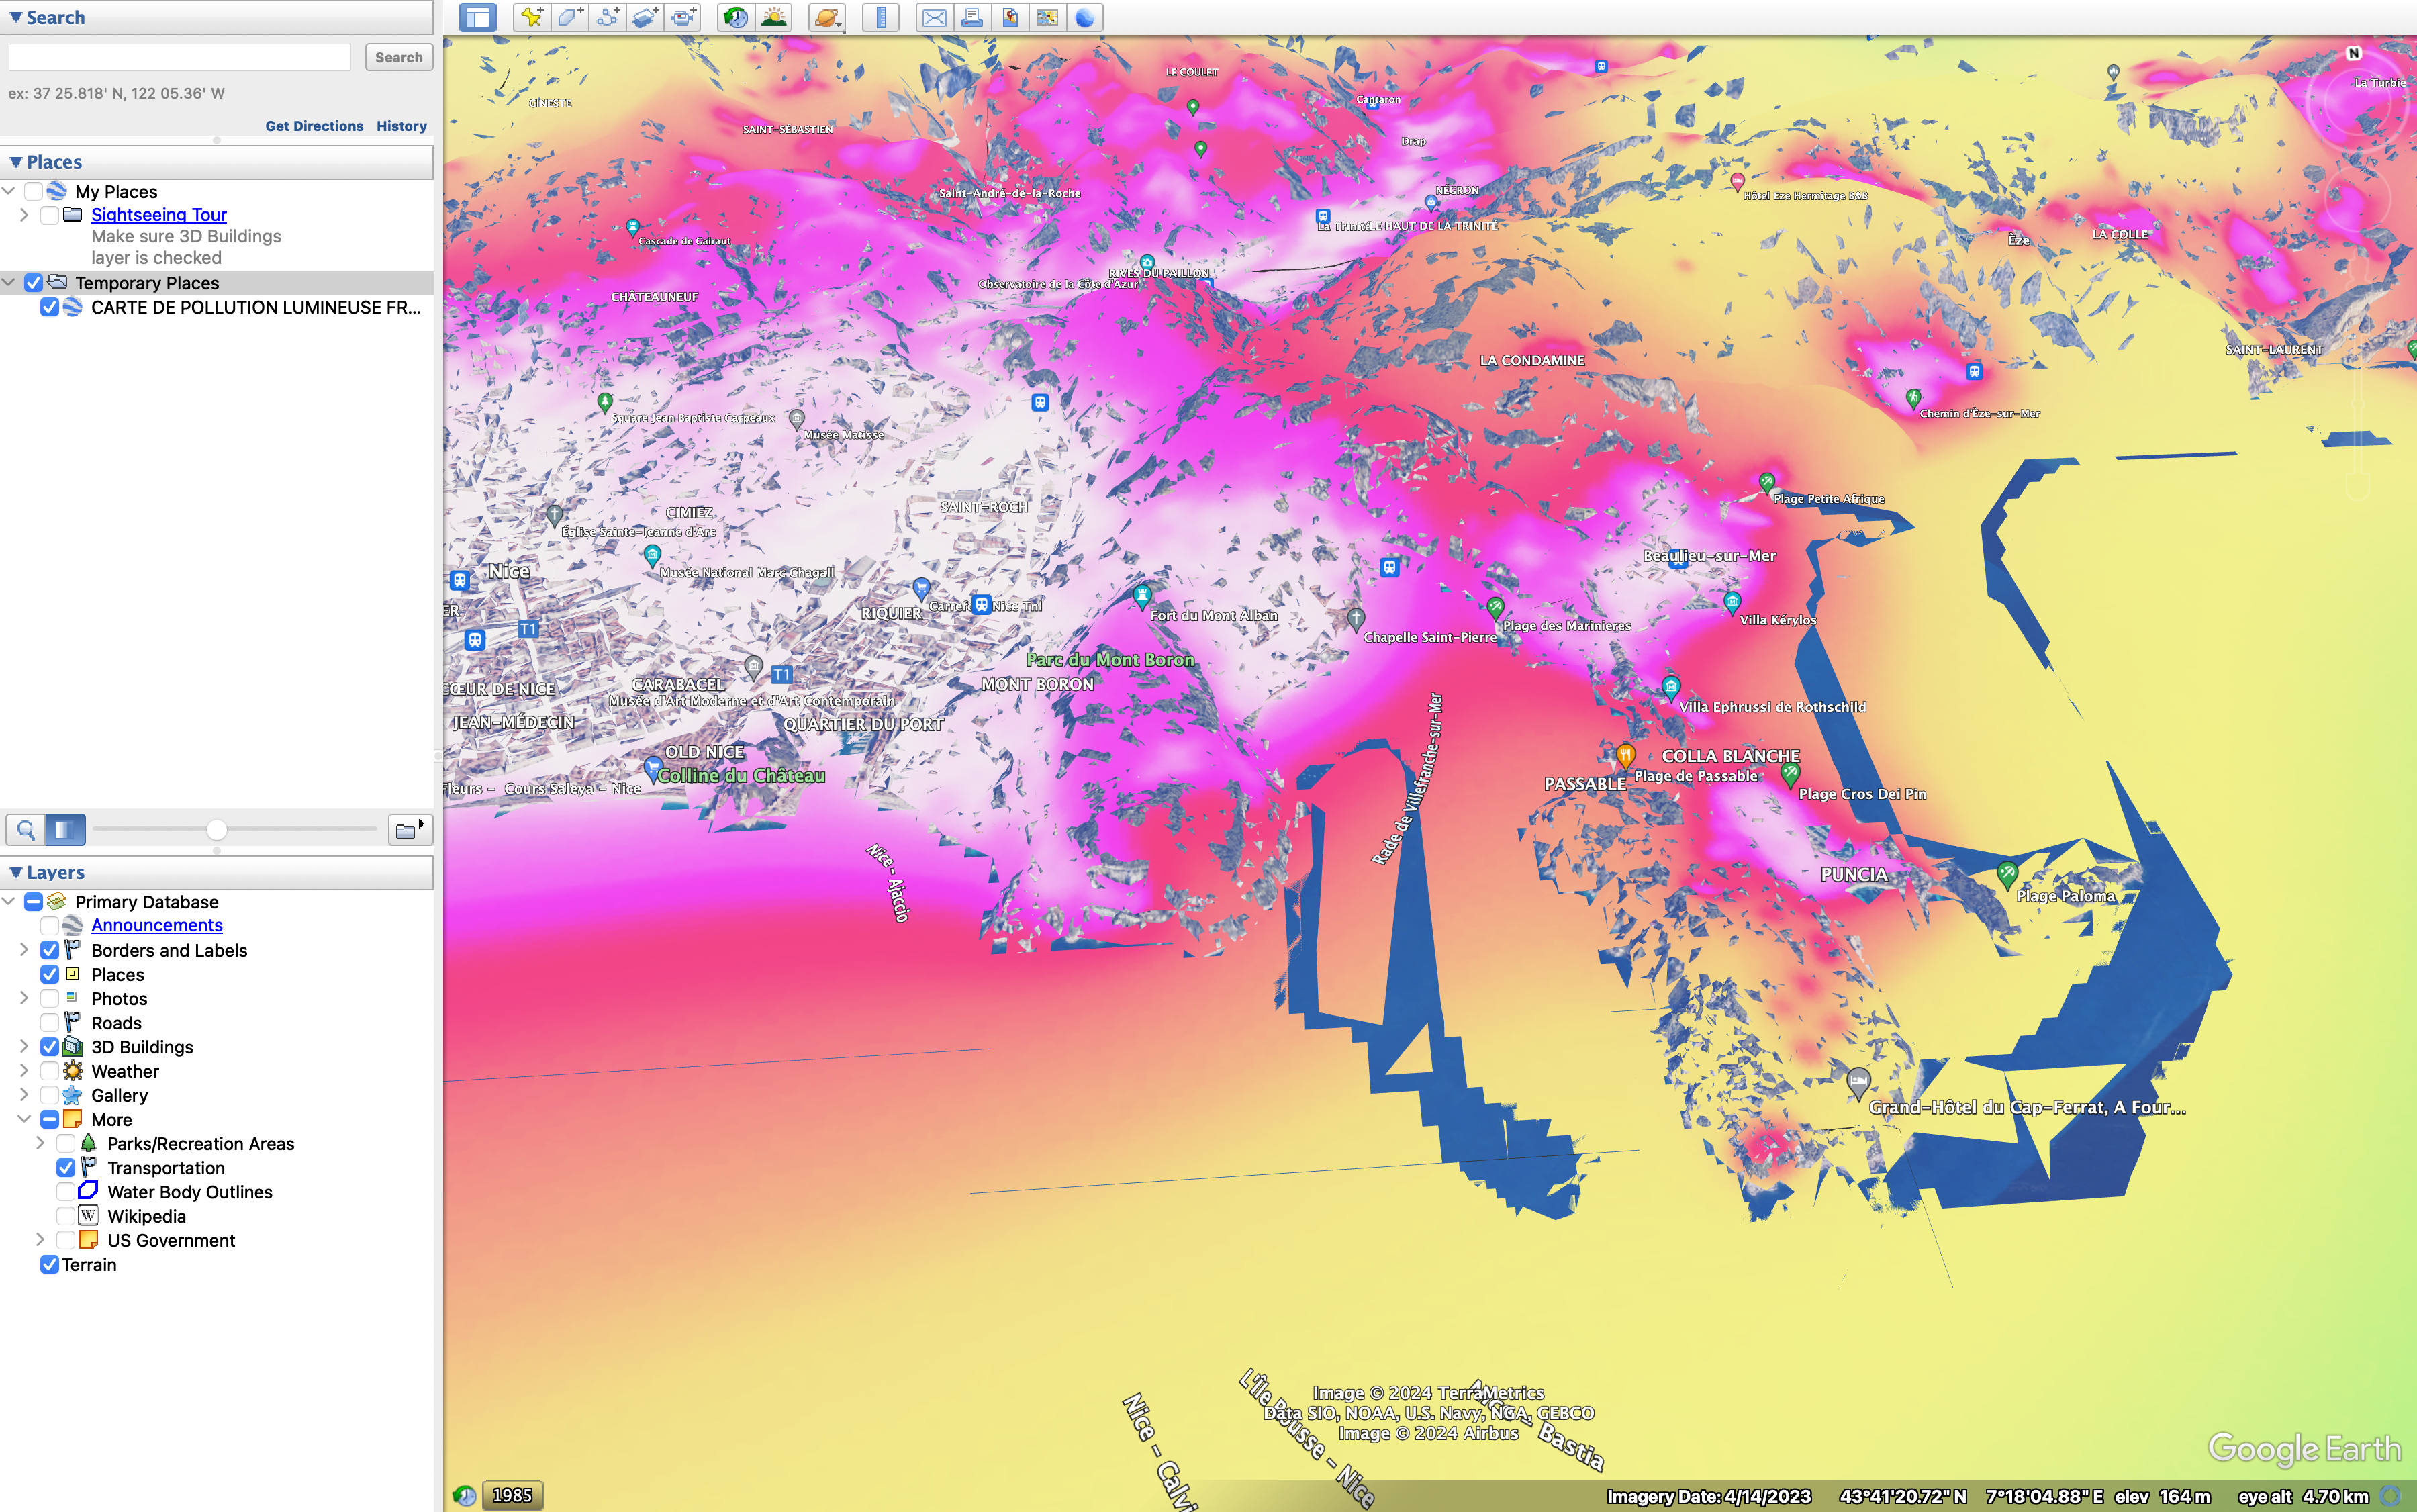Click the places opacity slider handle

click(216, 830)
